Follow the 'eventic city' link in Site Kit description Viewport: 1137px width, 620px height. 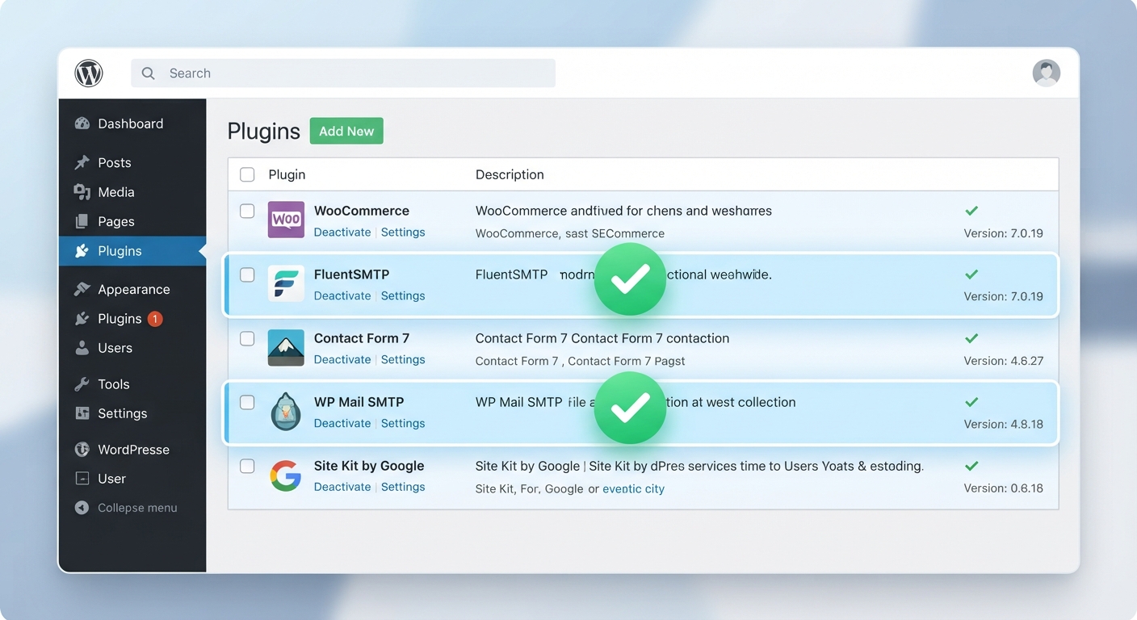pos(634,488)
